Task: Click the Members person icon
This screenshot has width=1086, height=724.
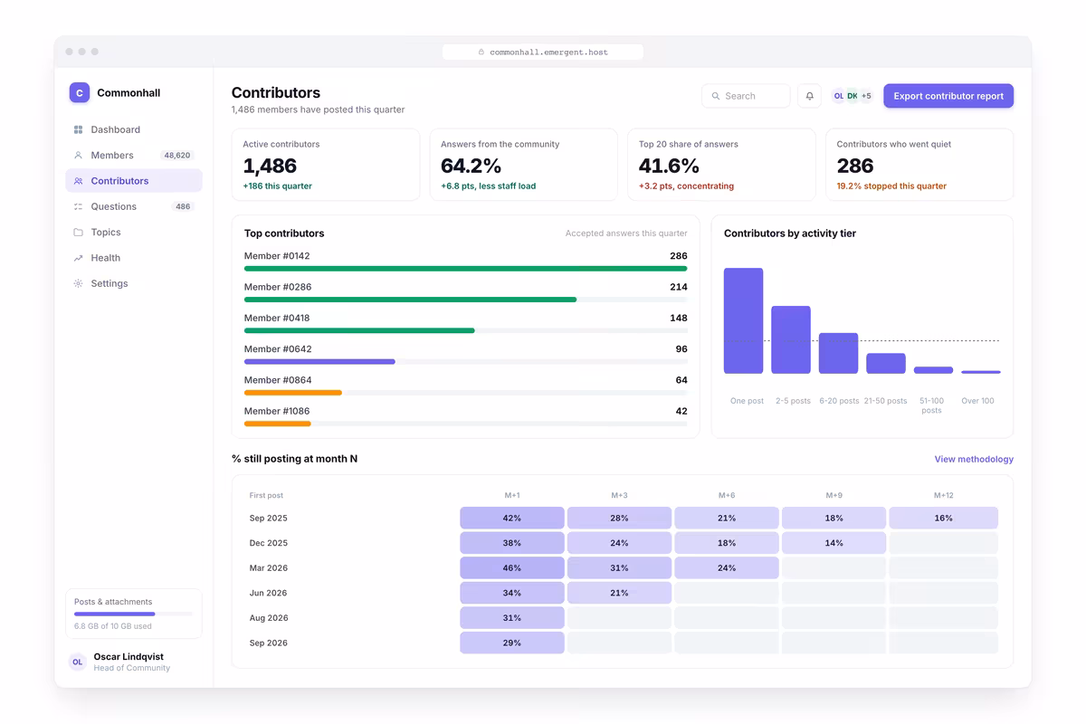Action: point(78,156)
